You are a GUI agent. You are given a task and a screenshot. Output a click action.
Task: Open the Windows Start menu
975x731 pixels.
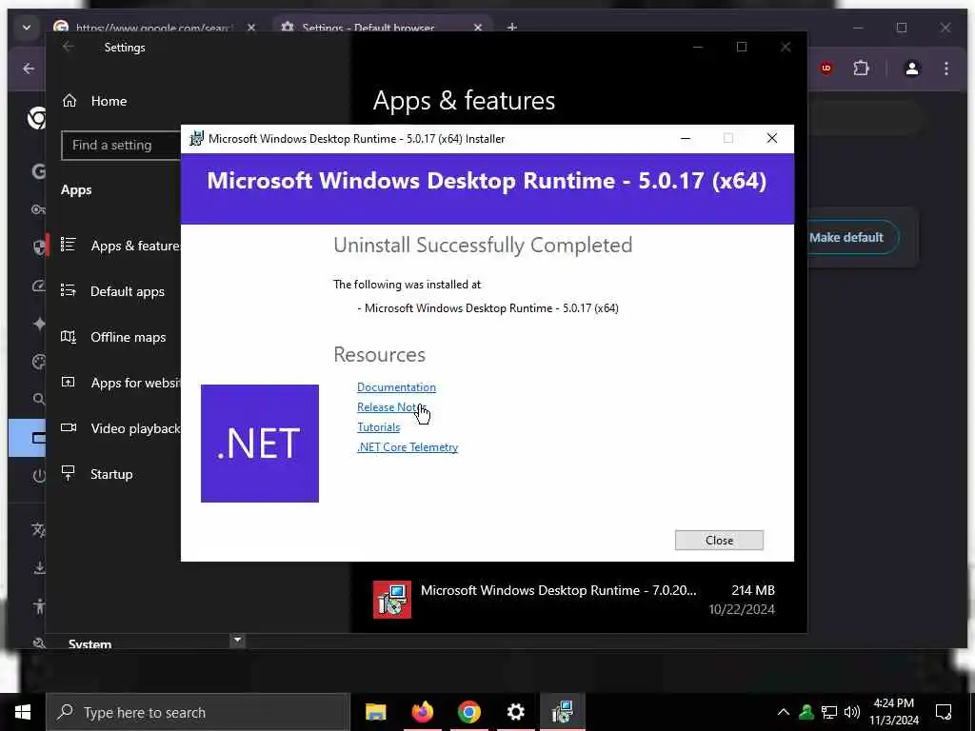point(23,712)
